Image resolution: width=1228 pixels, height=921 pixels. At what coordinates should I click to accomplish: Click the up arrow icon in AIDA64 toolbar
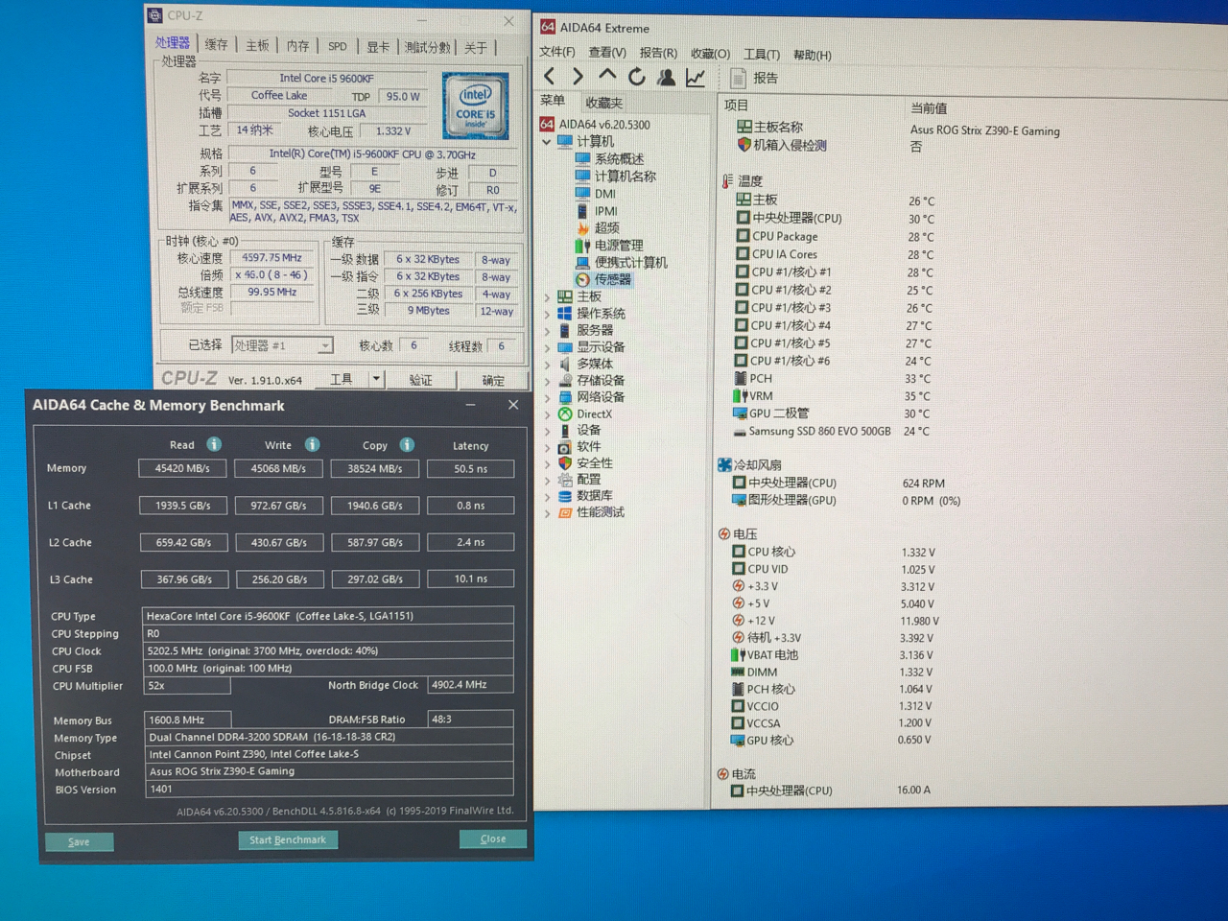pos(606,76)
